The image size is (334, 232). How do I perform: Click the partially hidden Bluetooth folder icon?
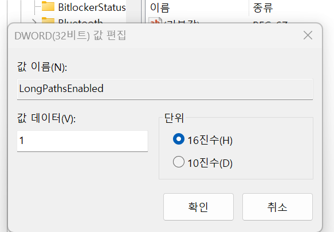pos(48,20)
